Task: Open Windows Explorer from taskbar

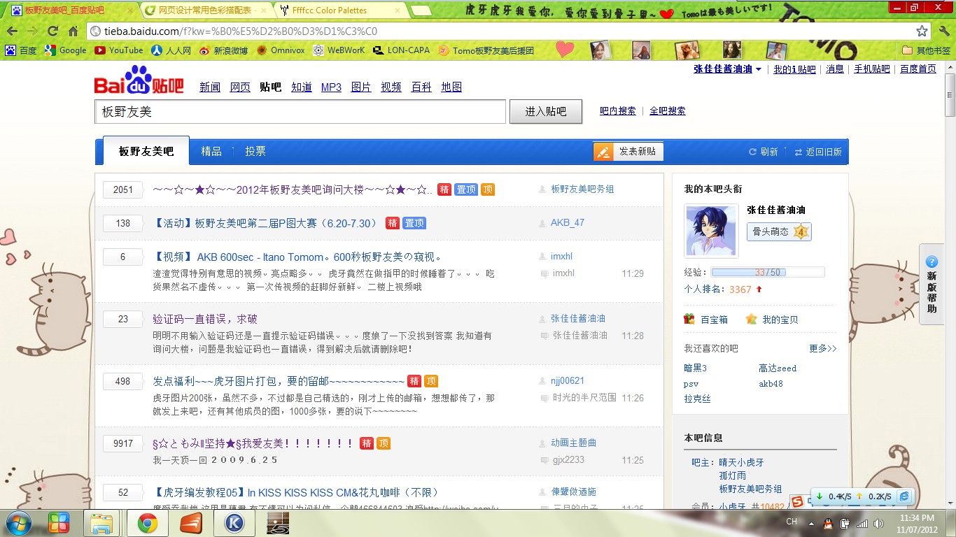Action: click(x=101, y=523)
